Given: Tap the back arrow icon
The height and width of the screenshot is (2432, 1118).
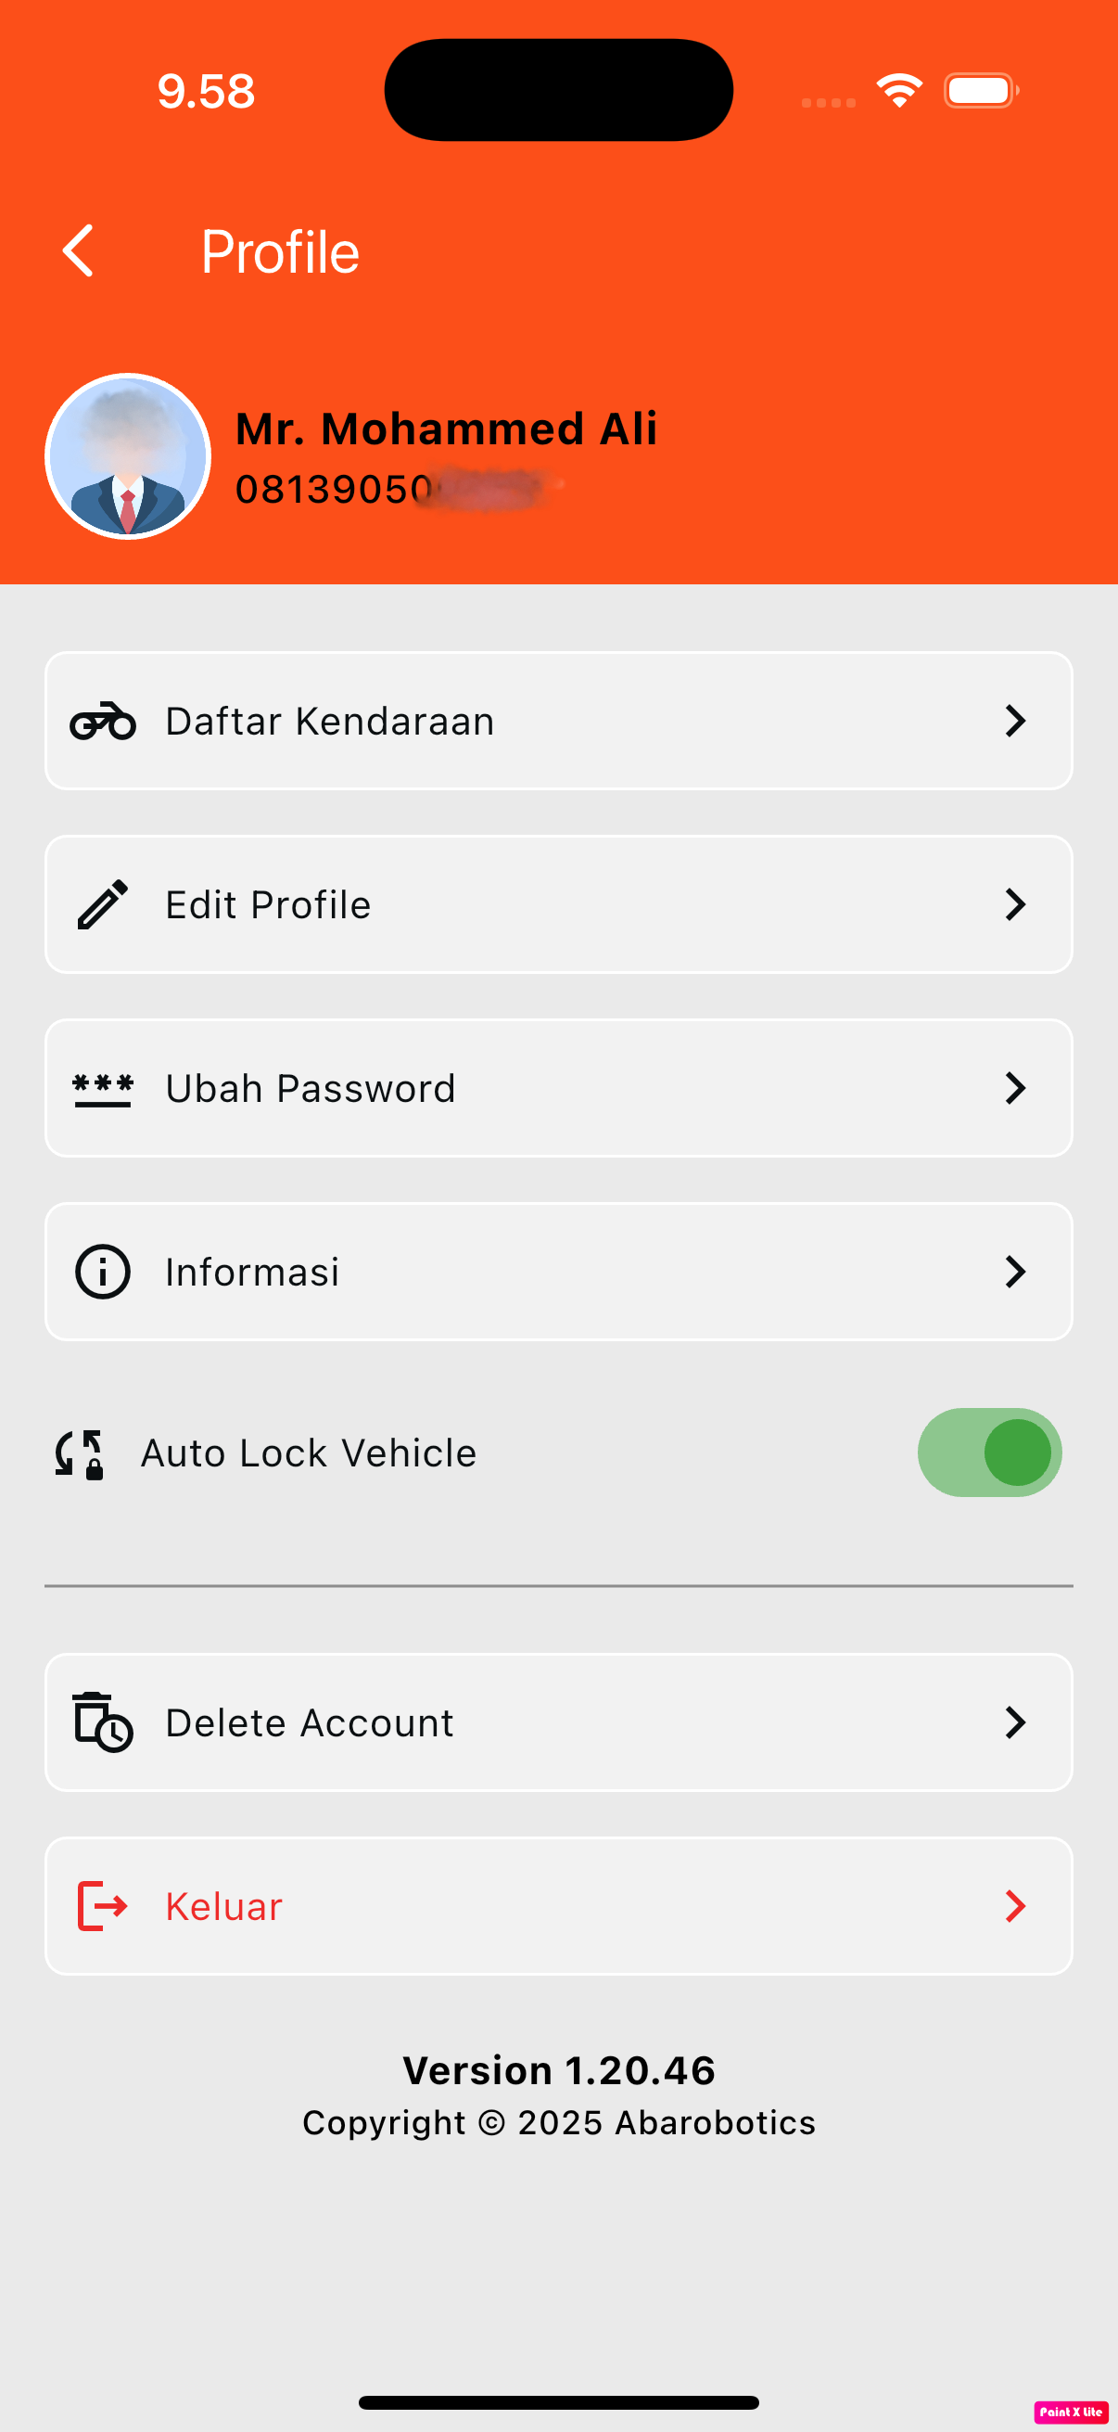Looking at the screenshot, I should coord(78,251).
